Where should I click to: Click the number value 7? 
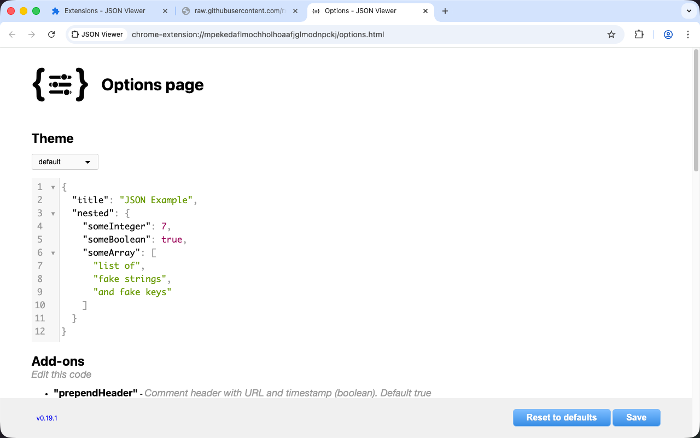click(164, 226)
